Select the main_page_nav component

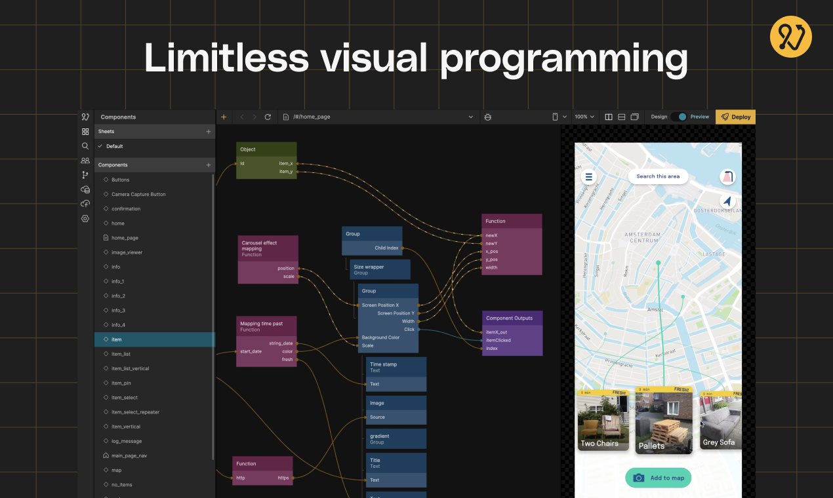[x=155, y=455]
